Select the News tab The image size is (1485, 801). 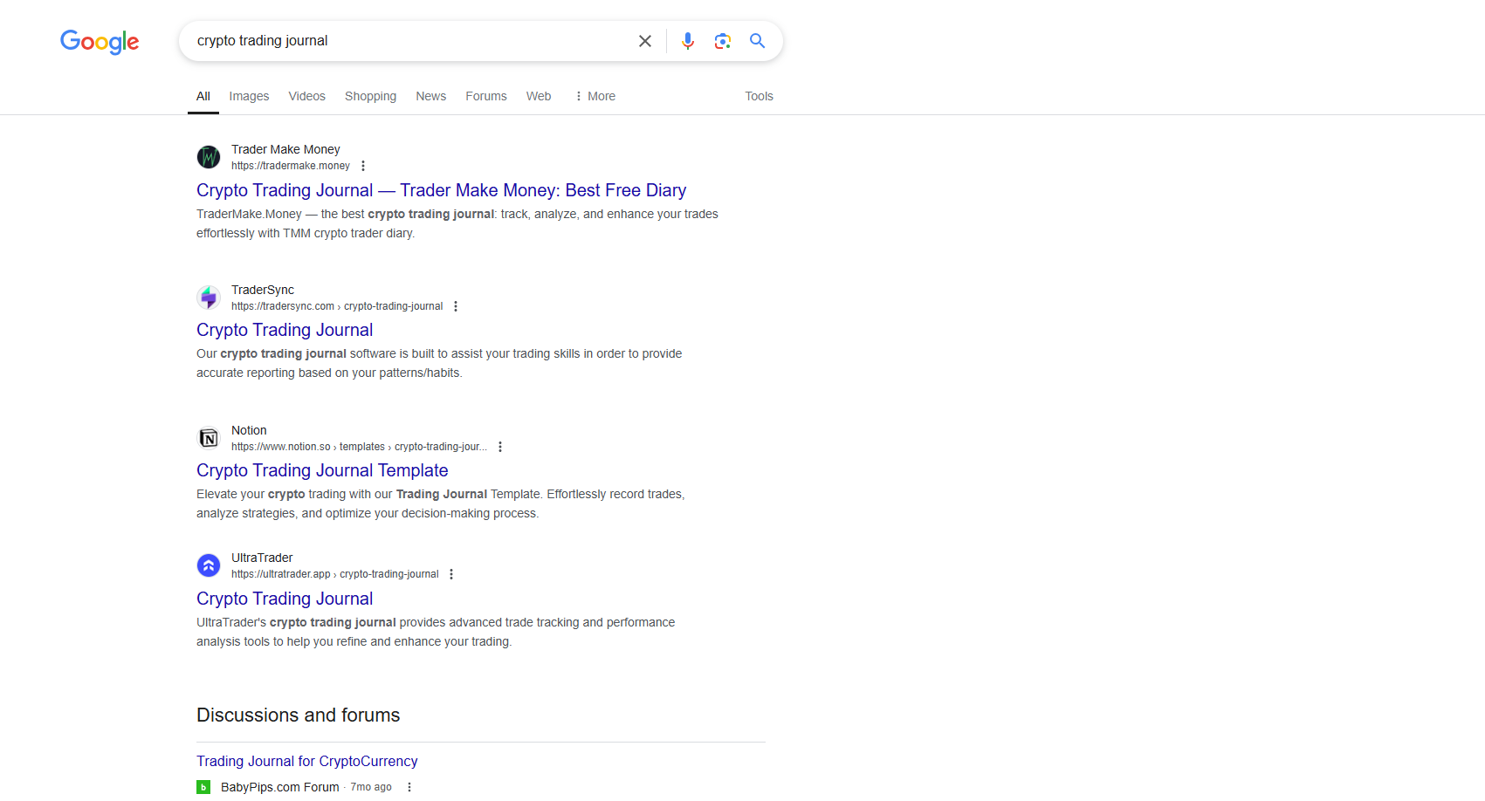430,96
